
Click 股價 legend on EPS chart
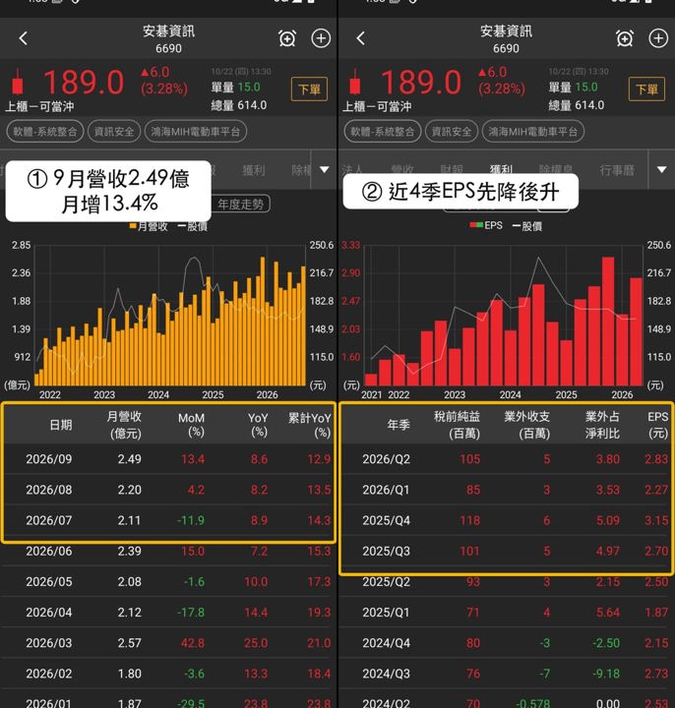pyautogui.click(x=527, y=226)
